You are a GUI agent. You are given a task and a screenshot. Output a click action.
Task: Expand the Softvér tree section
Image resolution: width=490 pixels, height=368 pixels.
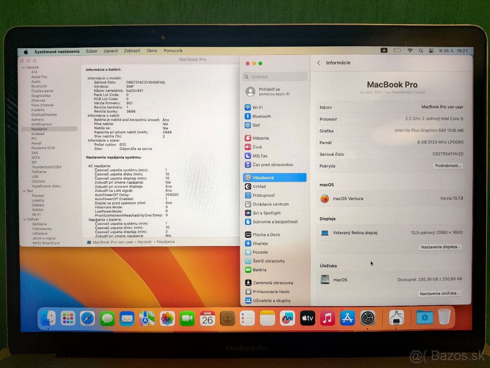click(24, 219)
